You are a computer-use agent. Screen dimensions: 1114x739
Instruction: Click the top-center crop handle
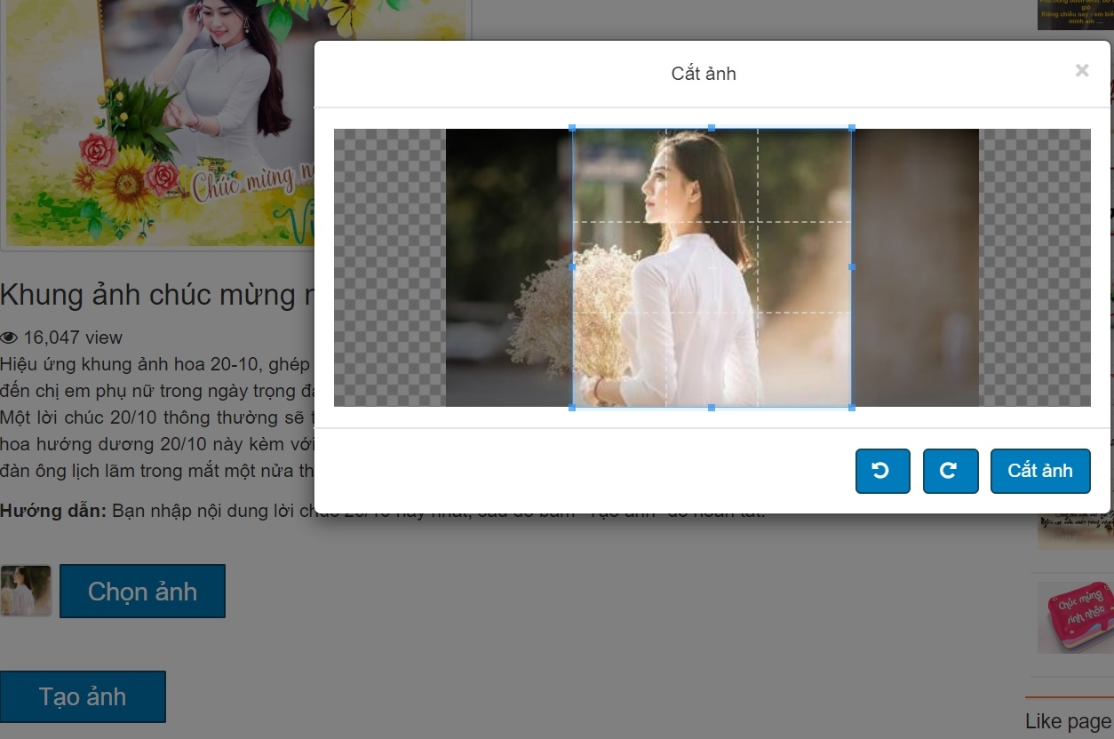point(712,128)
